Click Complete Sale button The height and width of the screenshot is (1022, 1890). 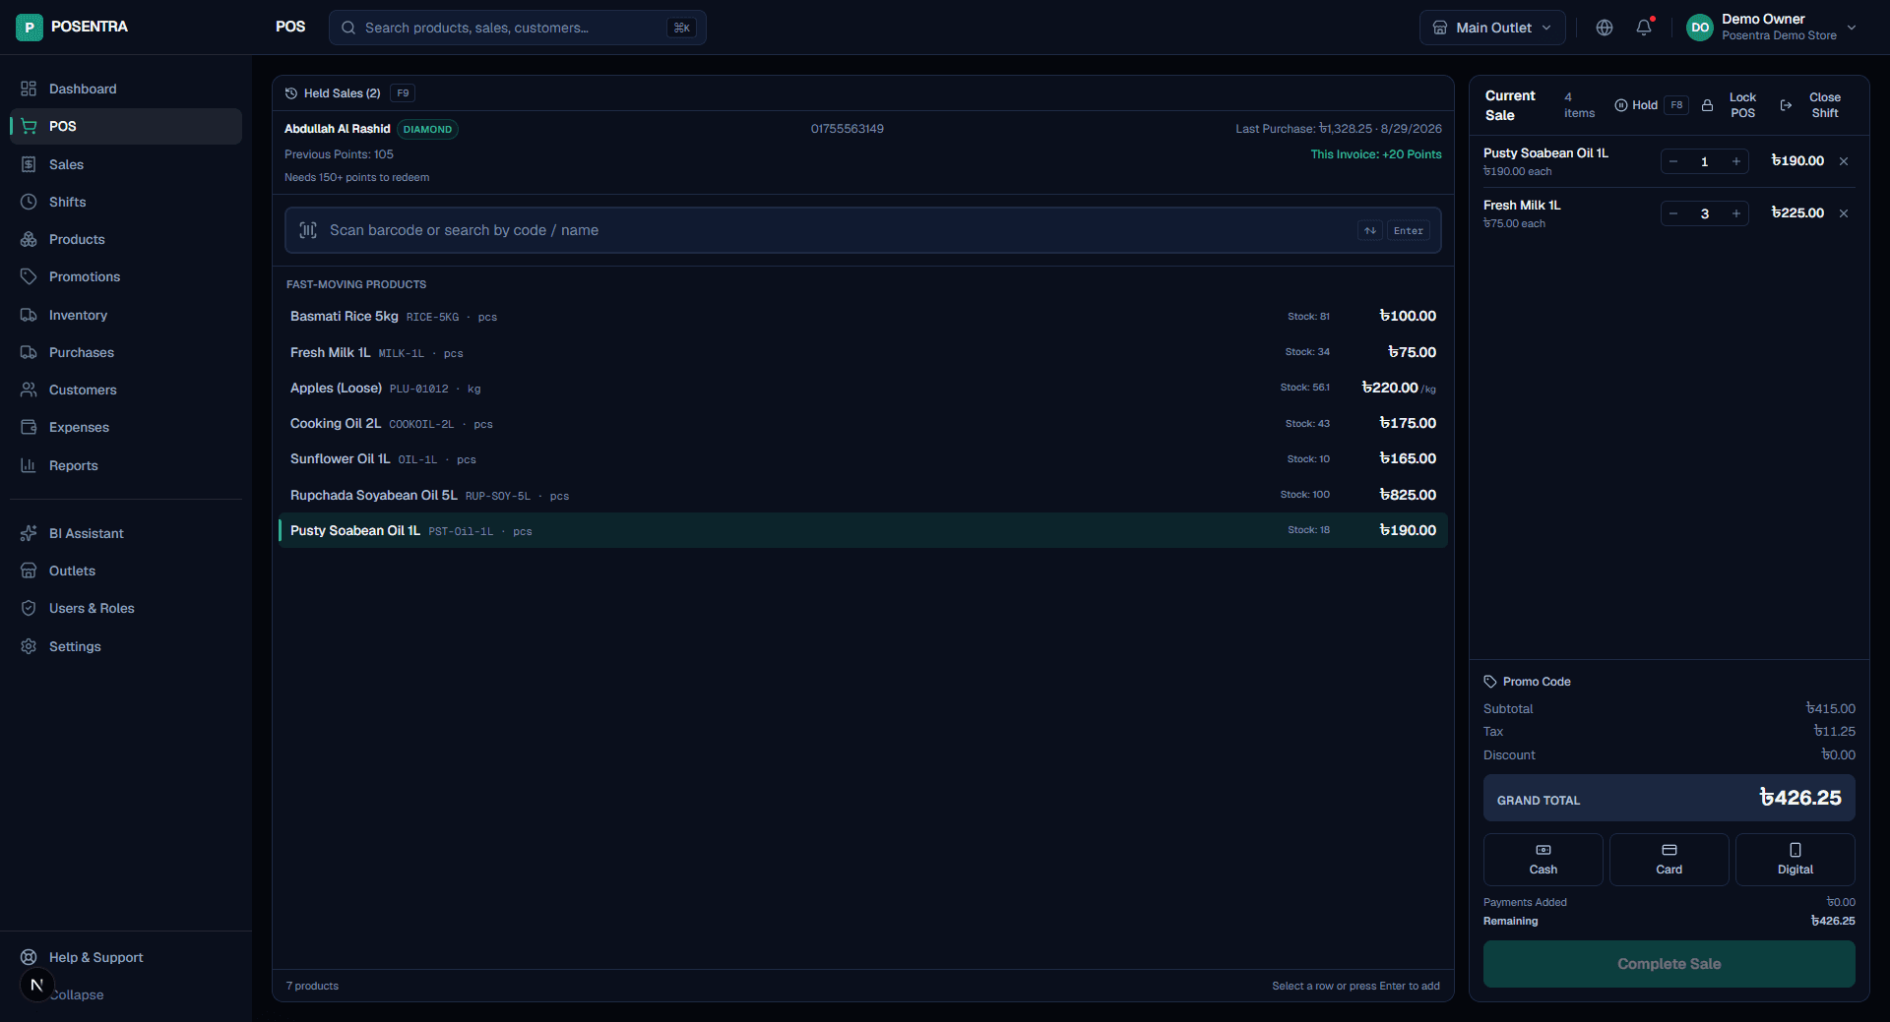pos(1669,964)
